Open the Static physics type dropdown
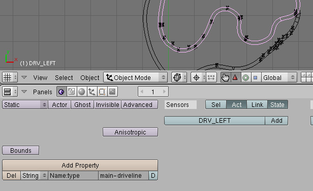The width and height of the screenshot is (313, 191). pyautogui.click(x=25, y=104)
